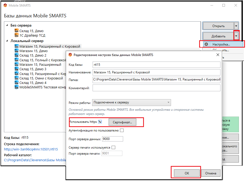Select 1С Драйвер ТСД in the tree
Viewport: 246px width, 182px height.
pos(32,36)
